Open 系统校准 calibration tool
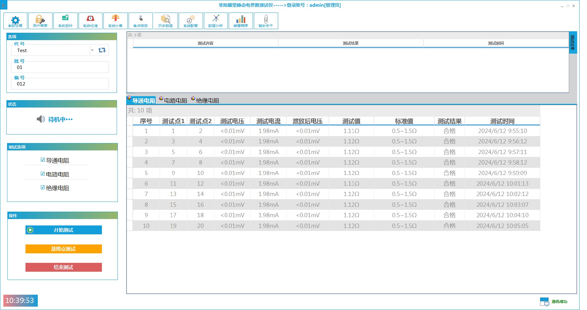 [91, 21]
